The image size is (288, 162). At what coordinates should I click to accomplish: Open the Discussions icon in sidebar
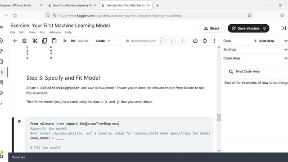[1, 82]
